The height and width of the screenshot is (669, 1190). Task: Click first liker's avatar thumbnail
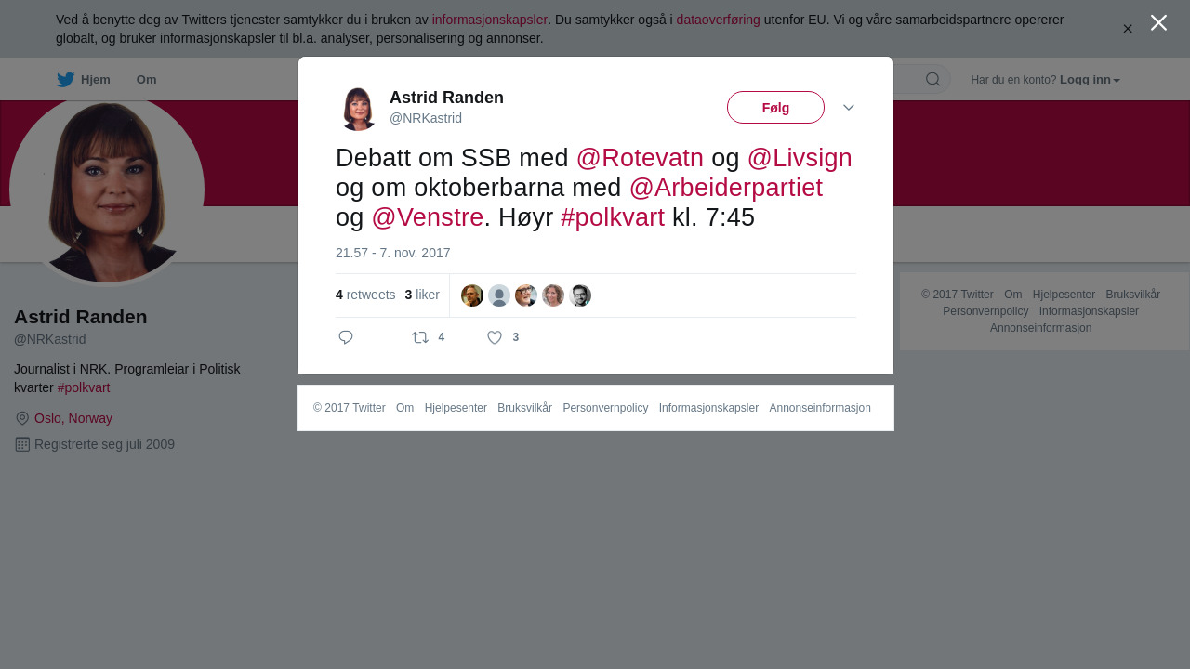pos(472,295)
